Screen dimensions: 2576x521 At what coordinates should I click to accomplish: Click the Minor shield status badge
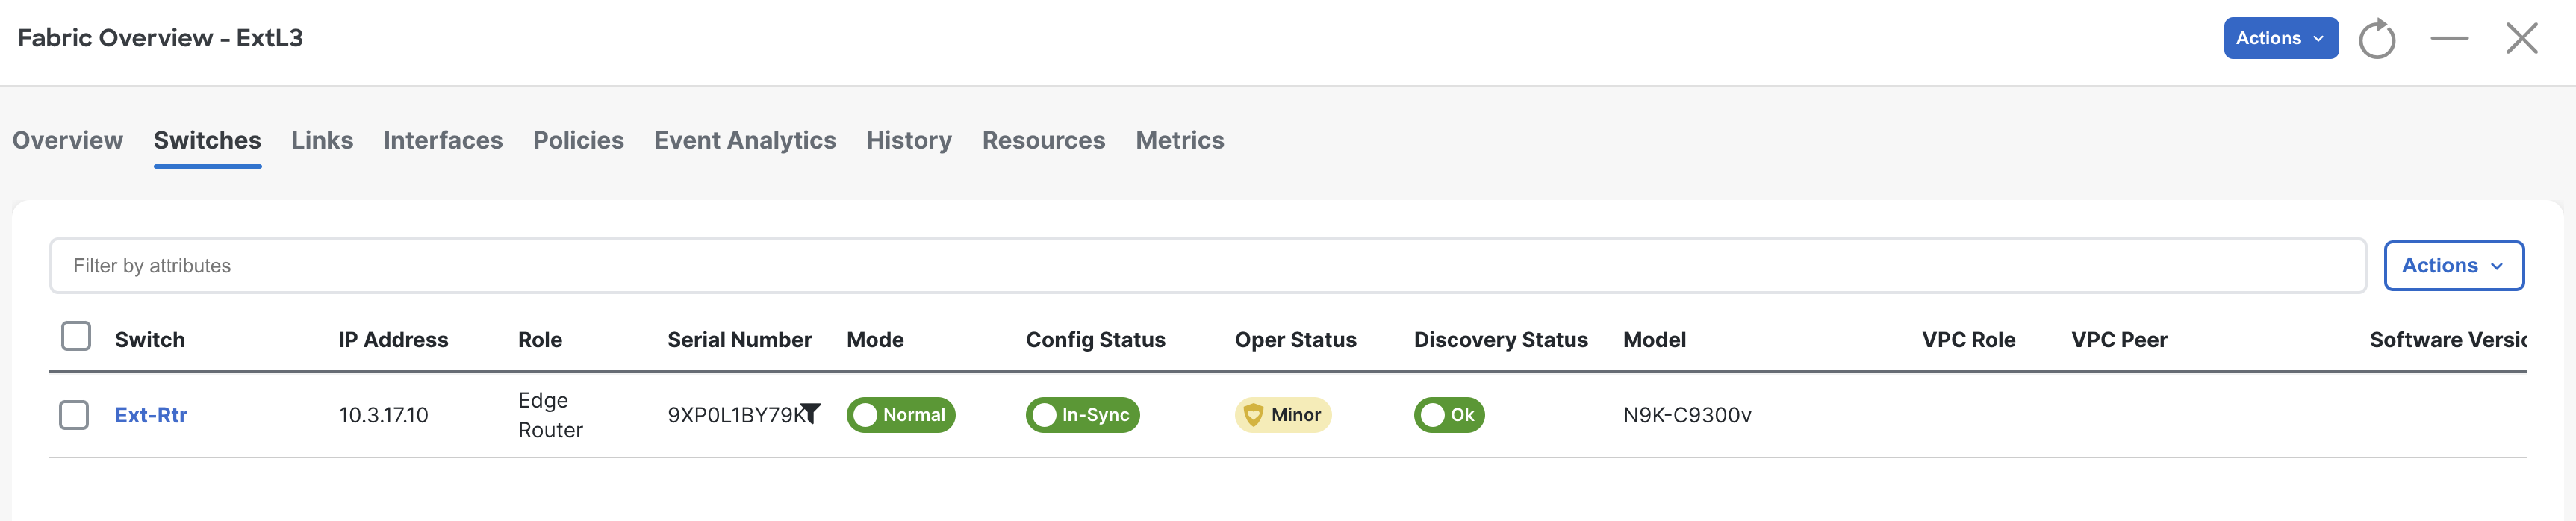pos(1282,415)
